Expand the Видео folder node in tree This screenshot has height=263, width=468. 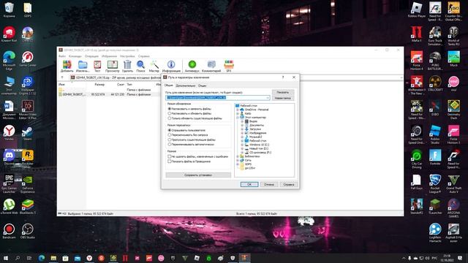point(242,121)
